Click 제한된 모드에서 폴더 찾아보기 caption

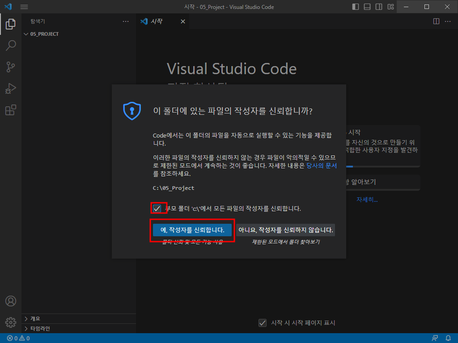tap(286, 242)
